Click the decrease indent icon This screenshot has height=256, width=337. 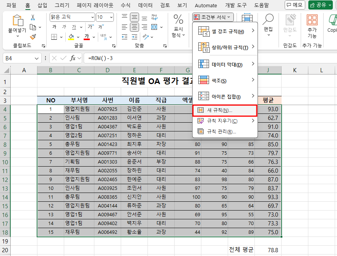[x=125, y=37]
